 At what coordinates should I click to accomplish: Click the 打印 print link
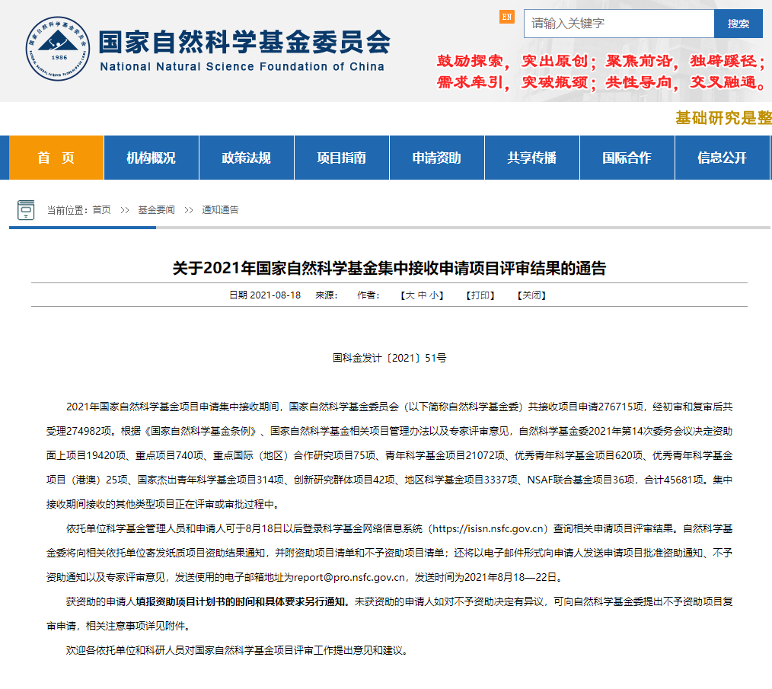pyautogui.click(x=480, y=295)
